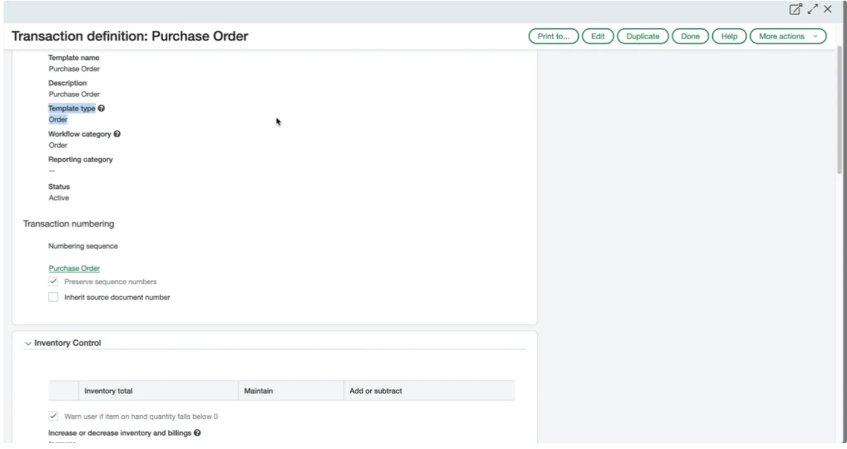Expand the dialog with double-arrow icon

[812, 9]
